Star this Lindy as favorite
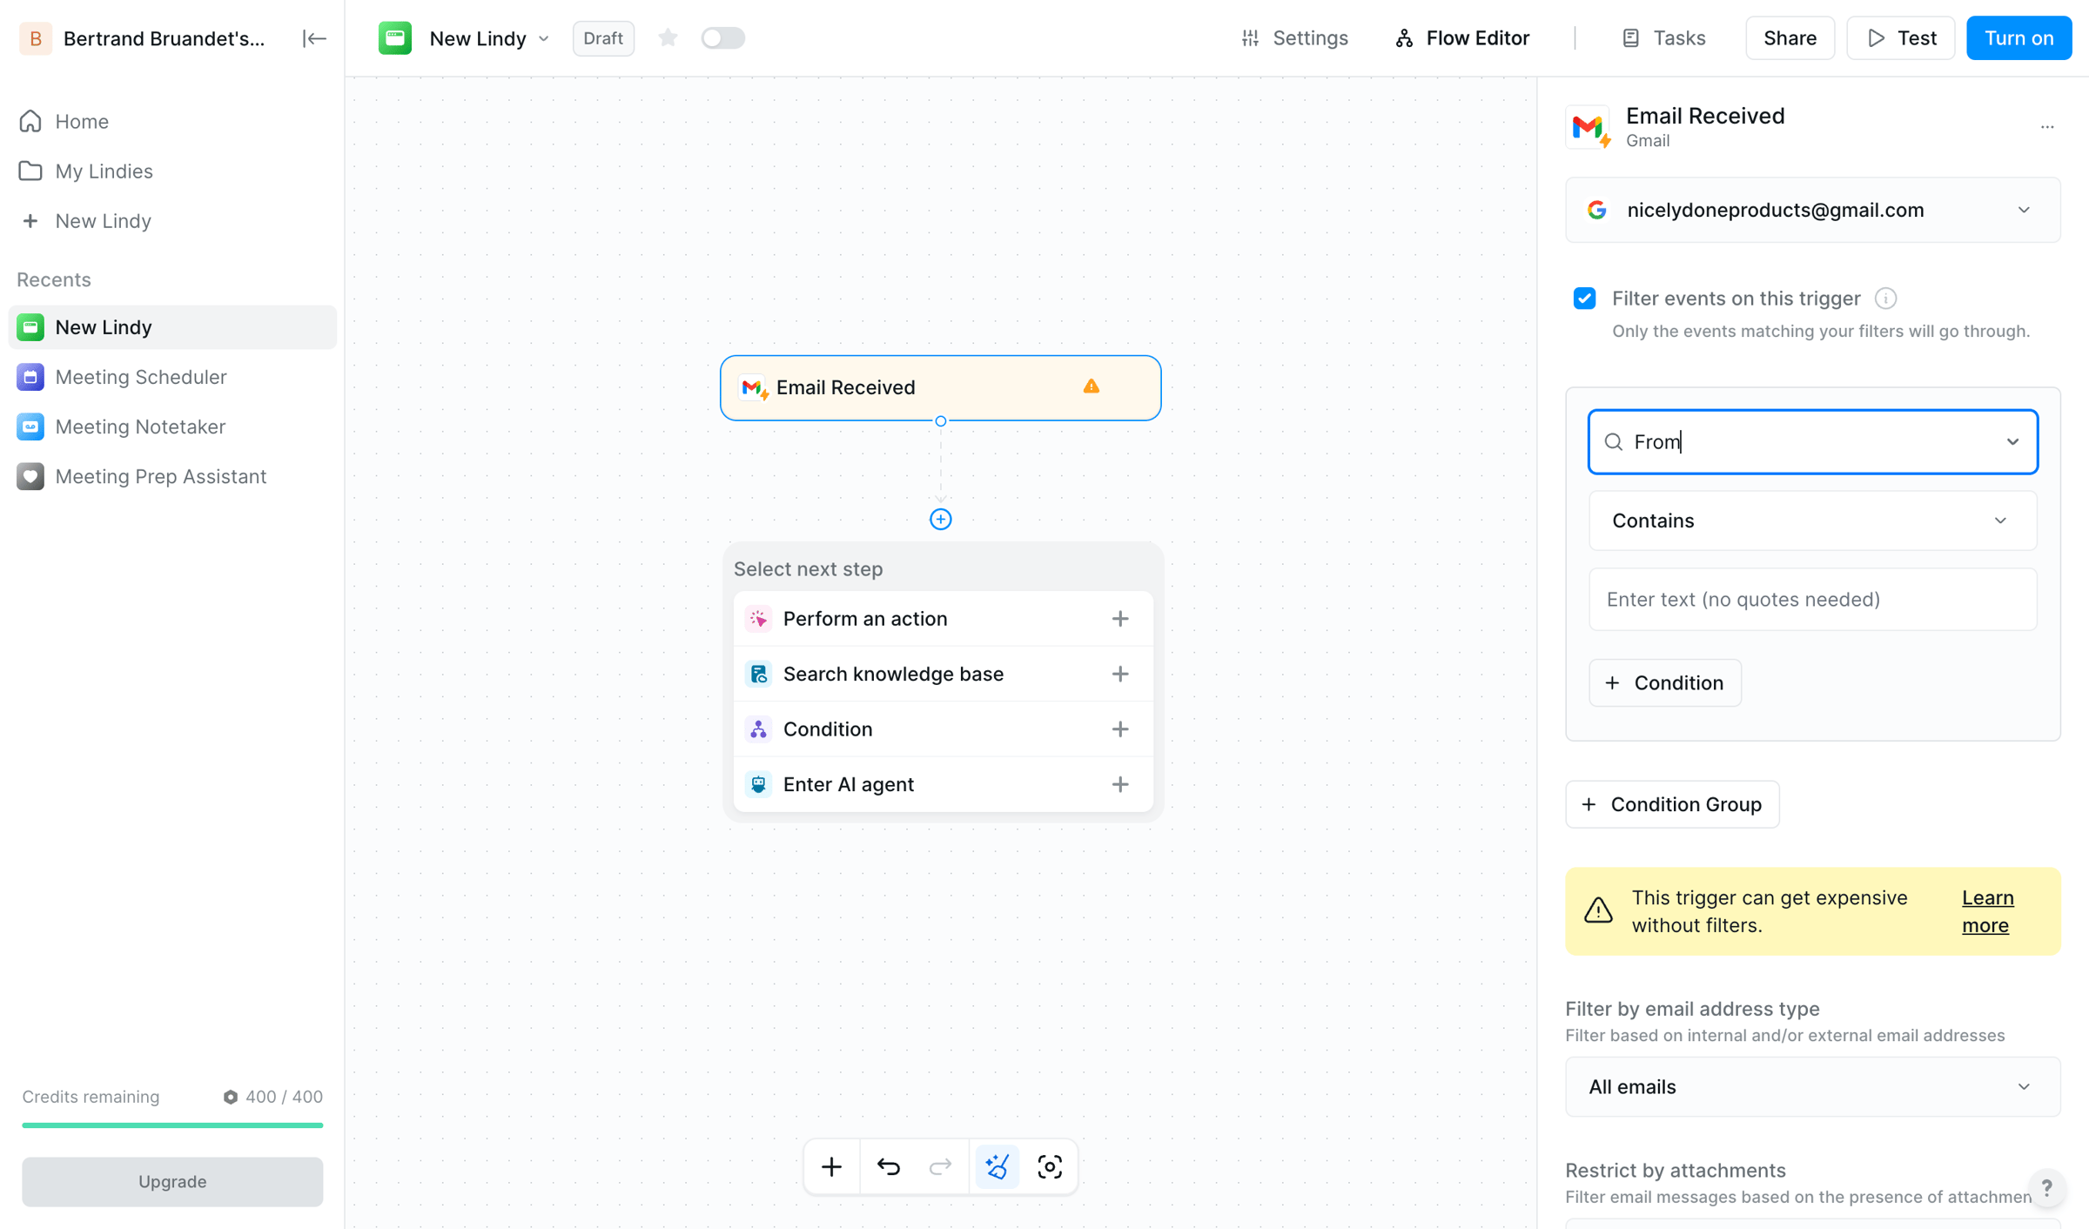This screenshot has height=1229, width=2089. (668, 37)
